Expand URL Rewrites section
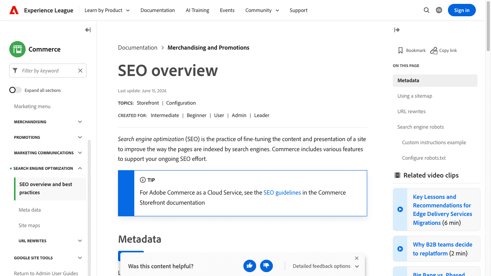This screenshot has height=276, width=491. (80, 241)
